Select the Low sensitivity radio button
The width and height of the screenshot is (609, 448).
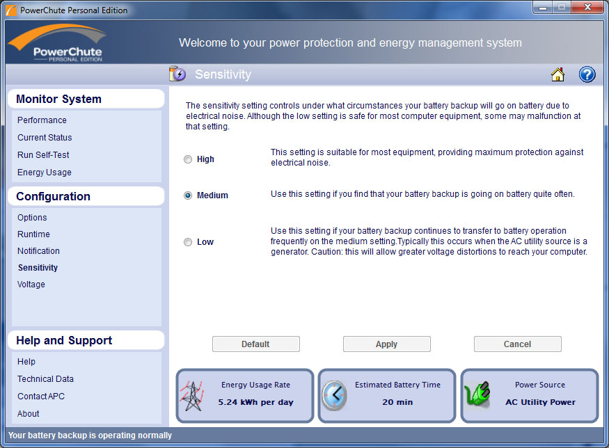pyautogui.click(x=188, y=242)
